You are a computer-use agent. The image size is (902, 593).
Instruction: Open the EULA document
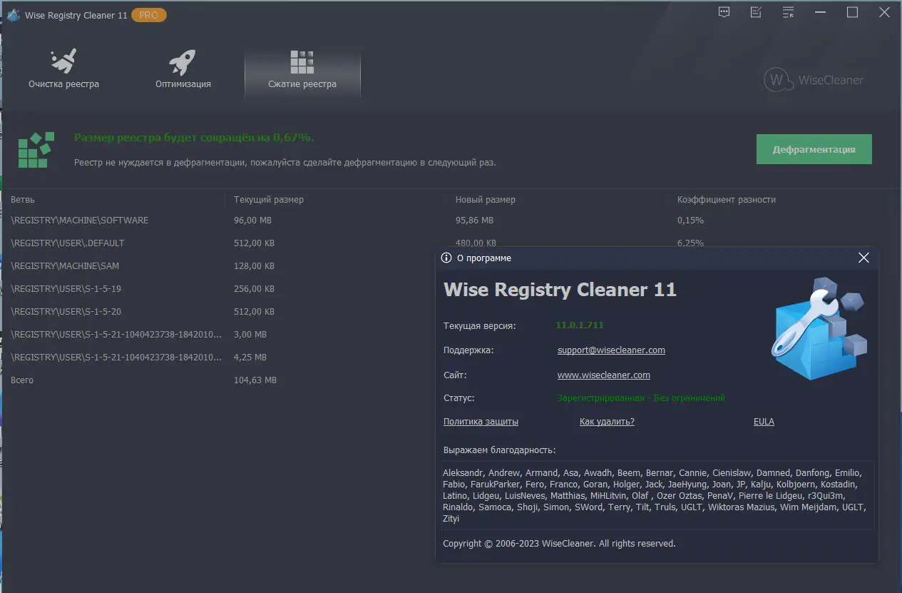763,421
